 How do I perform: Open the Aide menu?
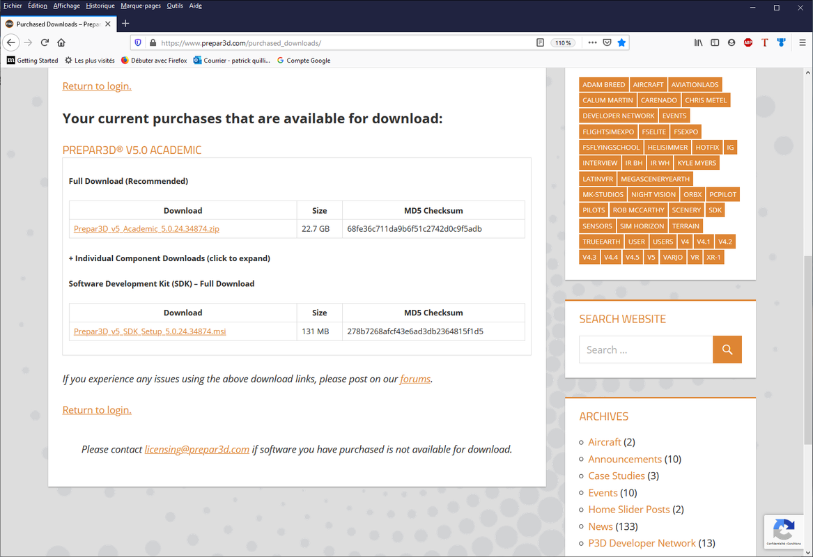[x=196, y=6]
